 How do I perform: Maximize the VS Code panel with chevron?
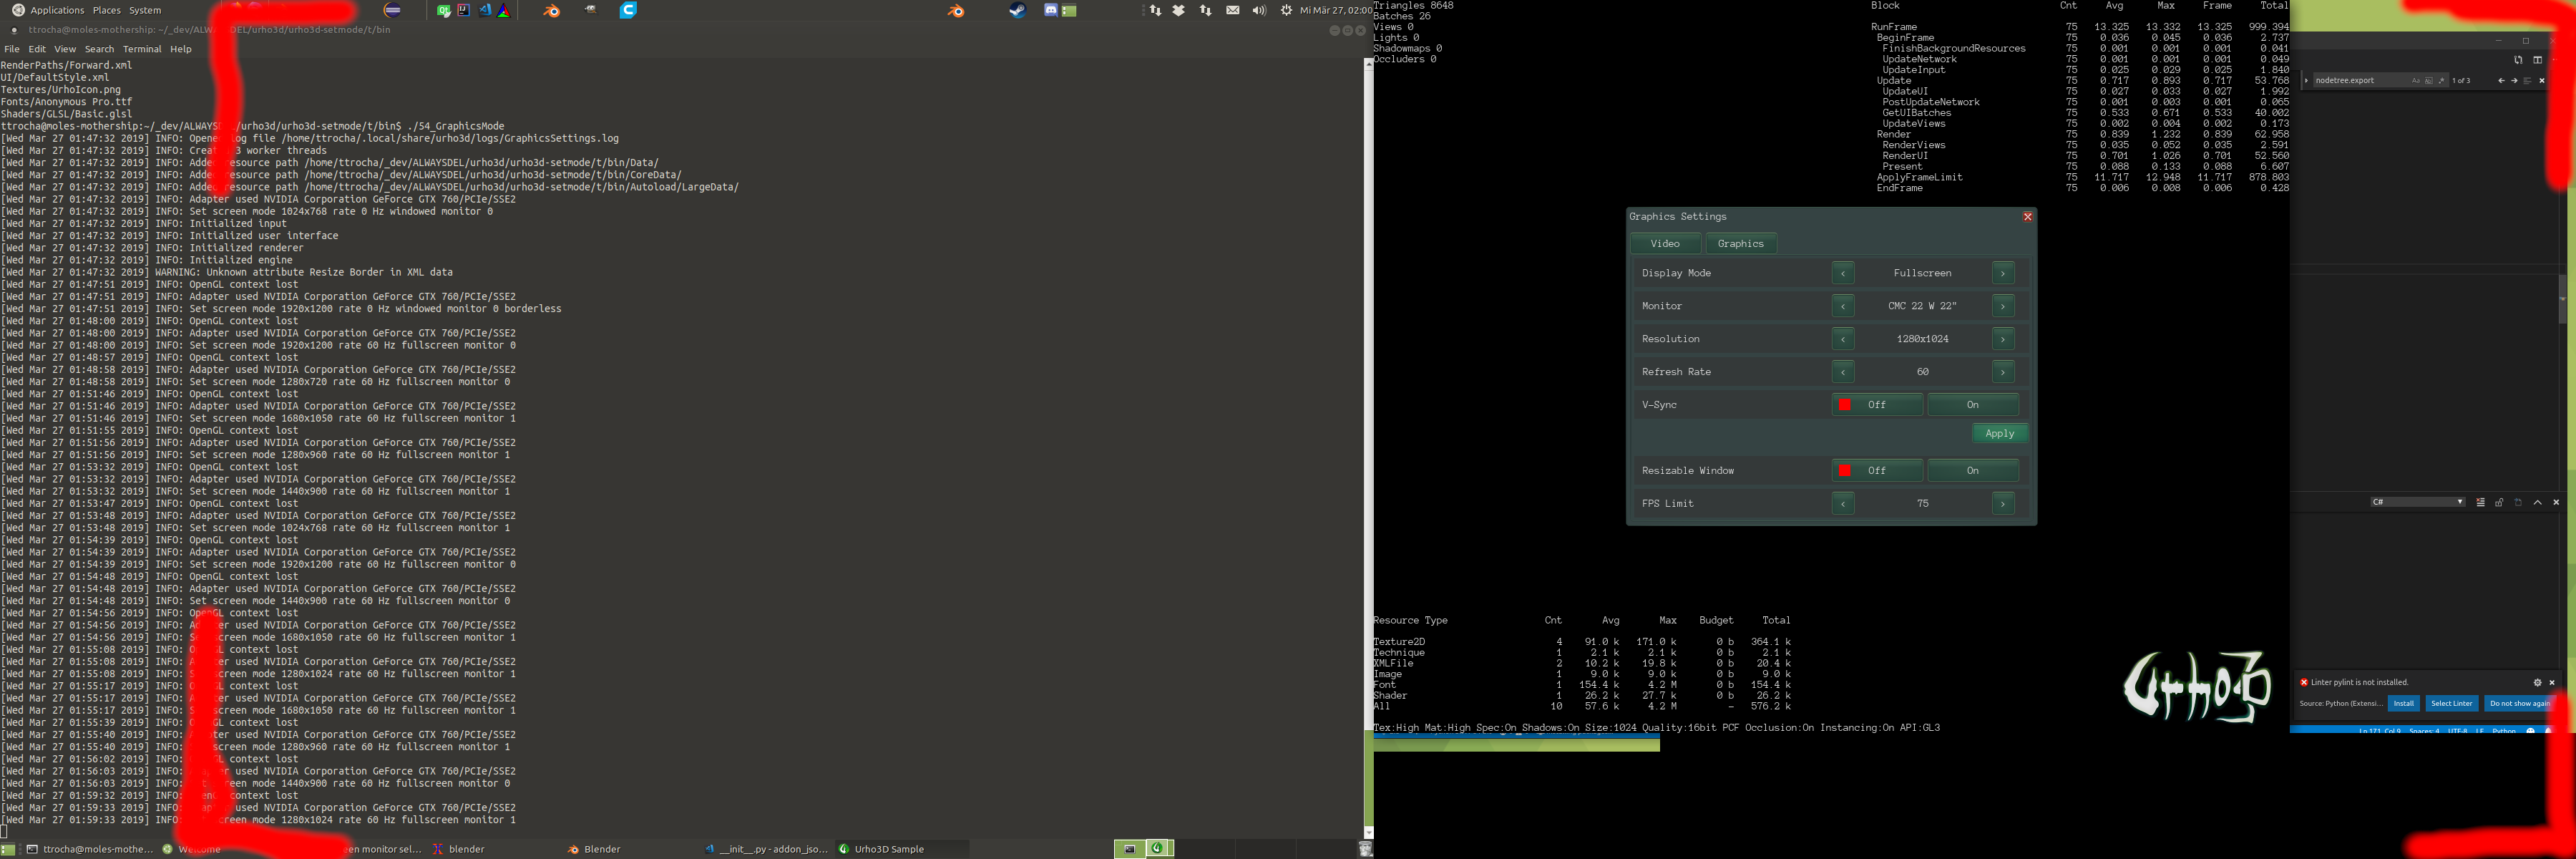point(2538,502)
